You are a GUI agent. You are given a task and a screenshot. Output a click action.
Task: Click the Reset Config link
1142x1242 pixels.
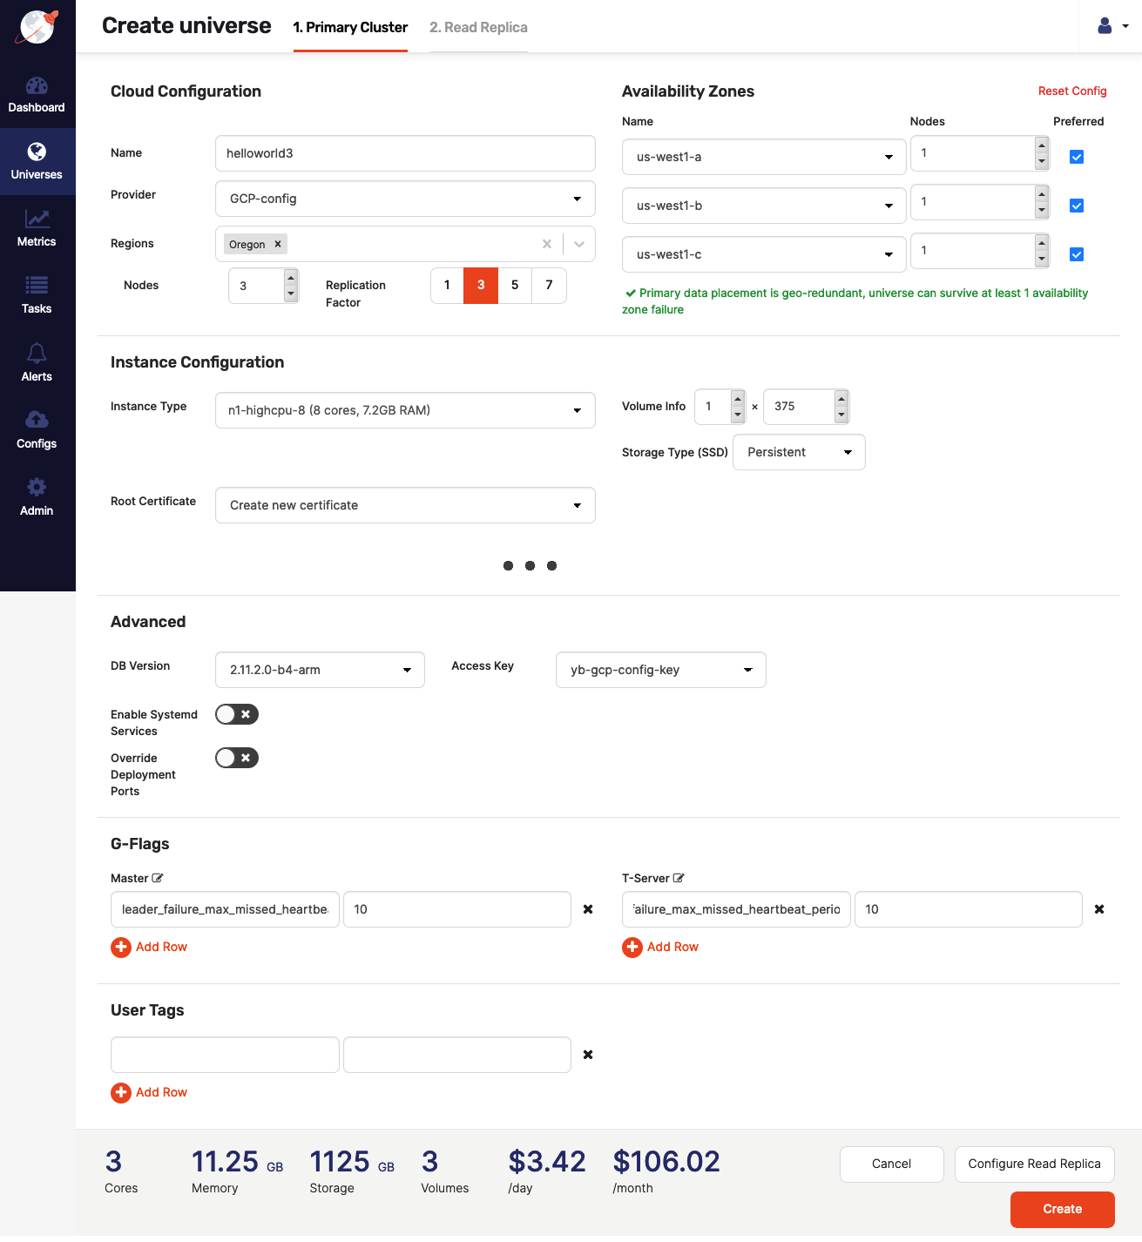(x=1071, y=91)
